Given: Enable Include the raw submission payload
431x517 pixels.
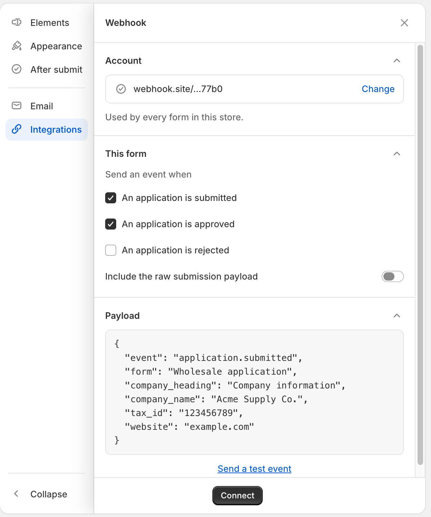Looking at the screenshot, I should (x=393, y=276).
